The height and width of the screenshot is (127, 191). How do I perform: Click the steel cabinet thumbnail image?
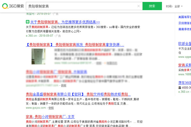click(x=38, y=56)
